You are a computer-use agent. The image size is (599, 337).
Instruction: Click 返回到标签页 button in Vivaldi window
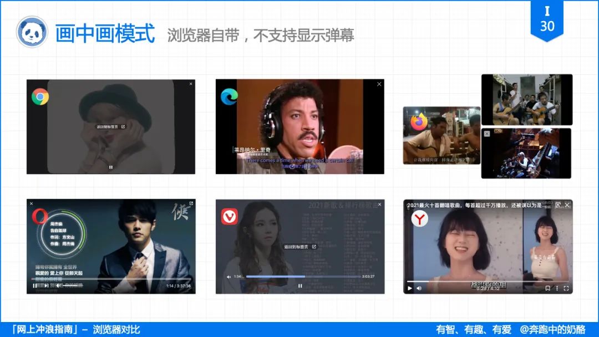click(300, 247)
